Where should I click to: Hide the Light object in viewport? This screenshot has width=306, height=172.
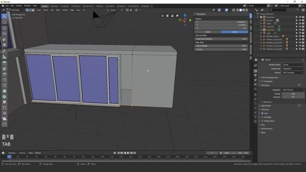(300, 33)
